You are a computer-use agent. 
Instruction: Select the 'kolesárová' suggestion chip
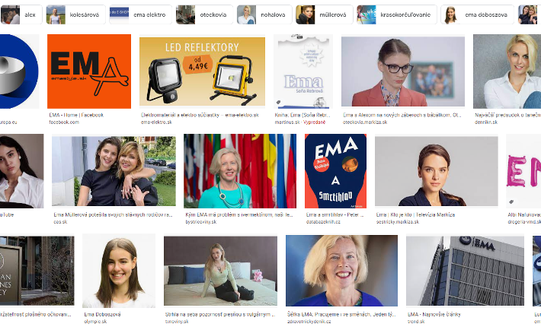point(75,14)
